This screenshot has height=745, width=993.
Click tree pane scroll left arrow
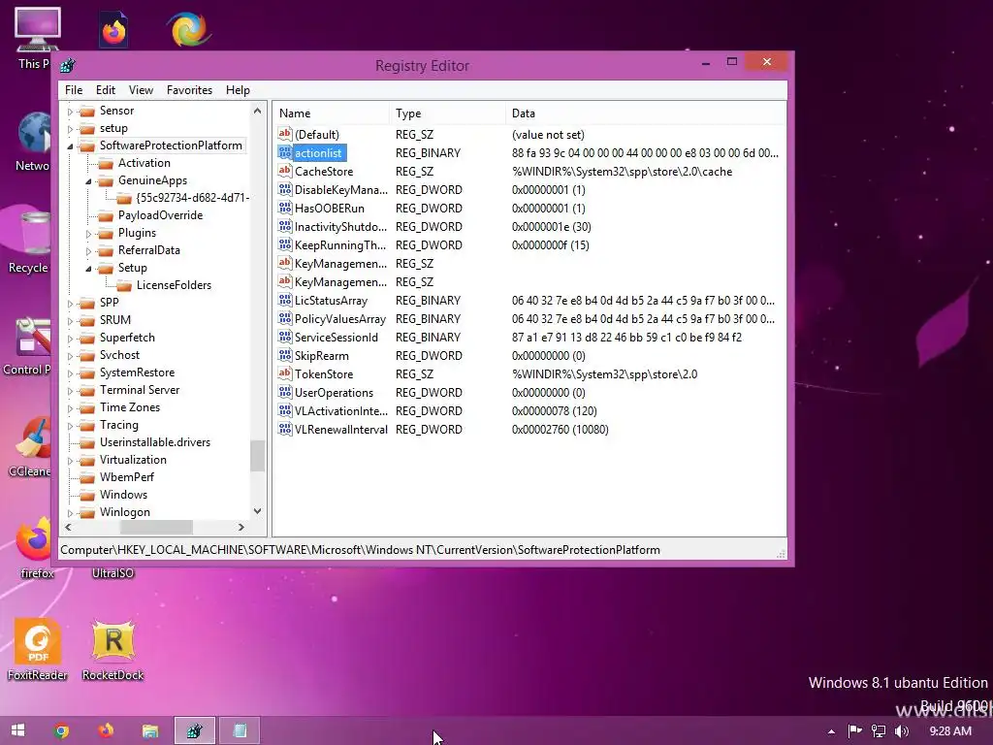pos(68,527)
